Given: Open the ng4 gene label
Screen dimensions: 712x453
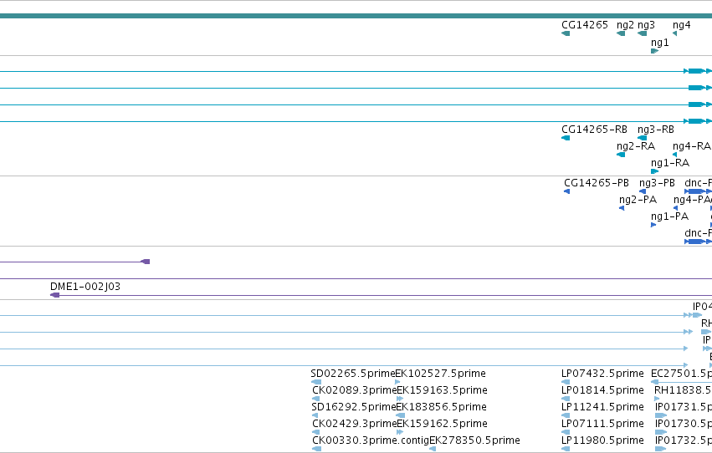Looking at the screenshot, I should click(x=682, y=25).
